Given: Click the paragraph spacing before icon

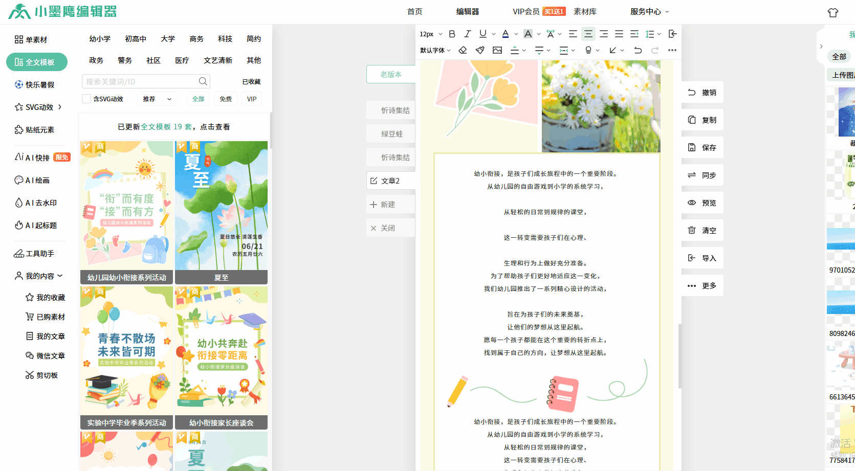Looking at the screenshot, I should point(515,50).
